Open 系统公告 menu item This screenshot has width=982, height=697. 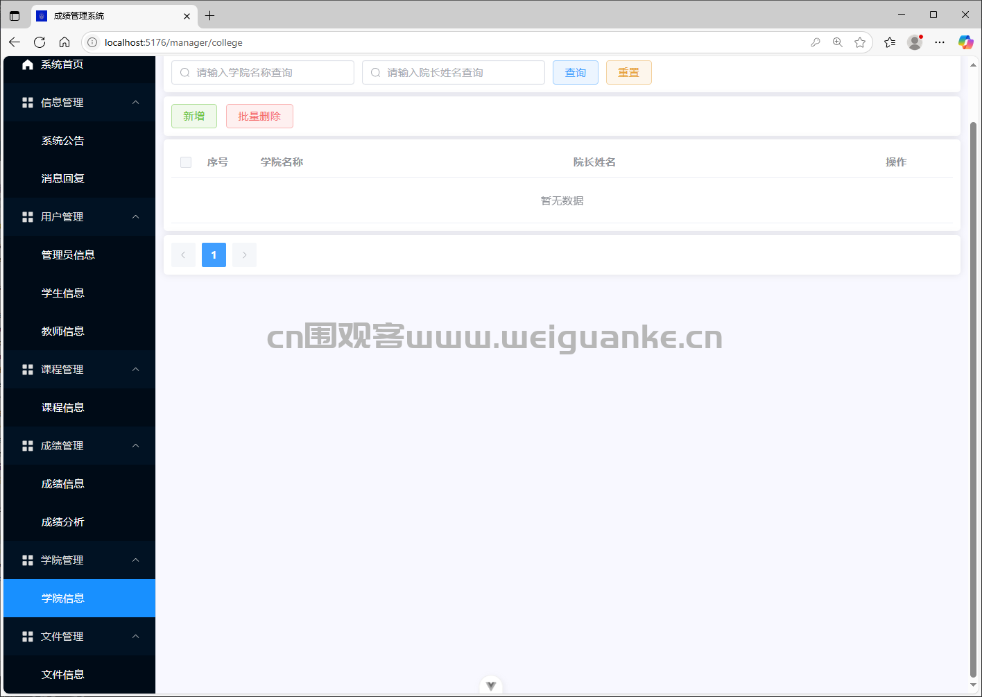79,141
